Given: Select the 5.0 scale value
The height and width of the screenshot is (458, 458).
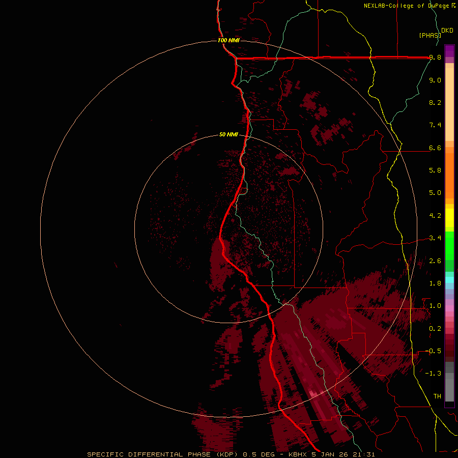Looking at the screenshot, I should coord(435,193).
